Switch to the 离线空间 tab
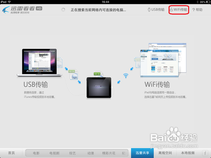211x158 pixels. [x=165, y=153]
